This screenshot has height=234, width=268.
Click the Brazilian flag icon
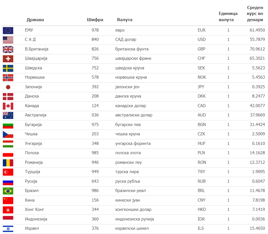coord(8,191)
